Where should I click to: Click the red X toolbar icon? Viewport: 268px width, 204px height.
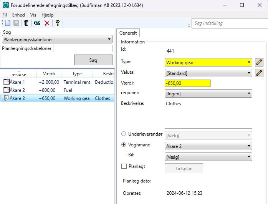pos(47,23)
